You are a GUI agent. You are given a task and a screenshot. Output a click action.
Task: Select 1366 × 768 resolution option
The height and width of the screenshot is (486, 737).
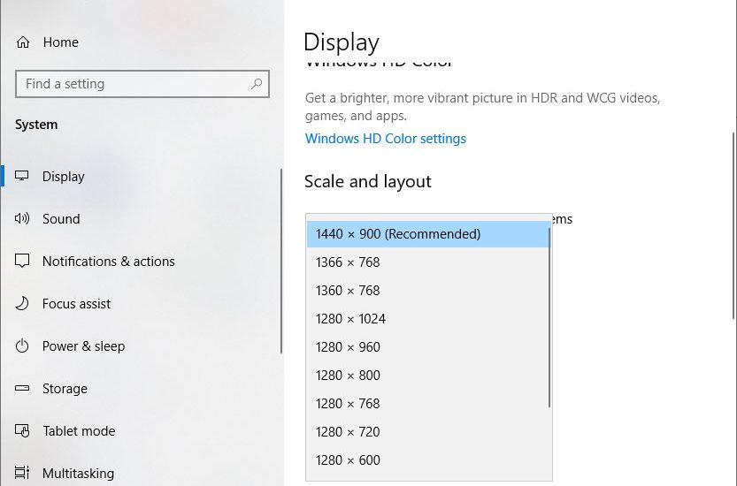coord(428,262)
